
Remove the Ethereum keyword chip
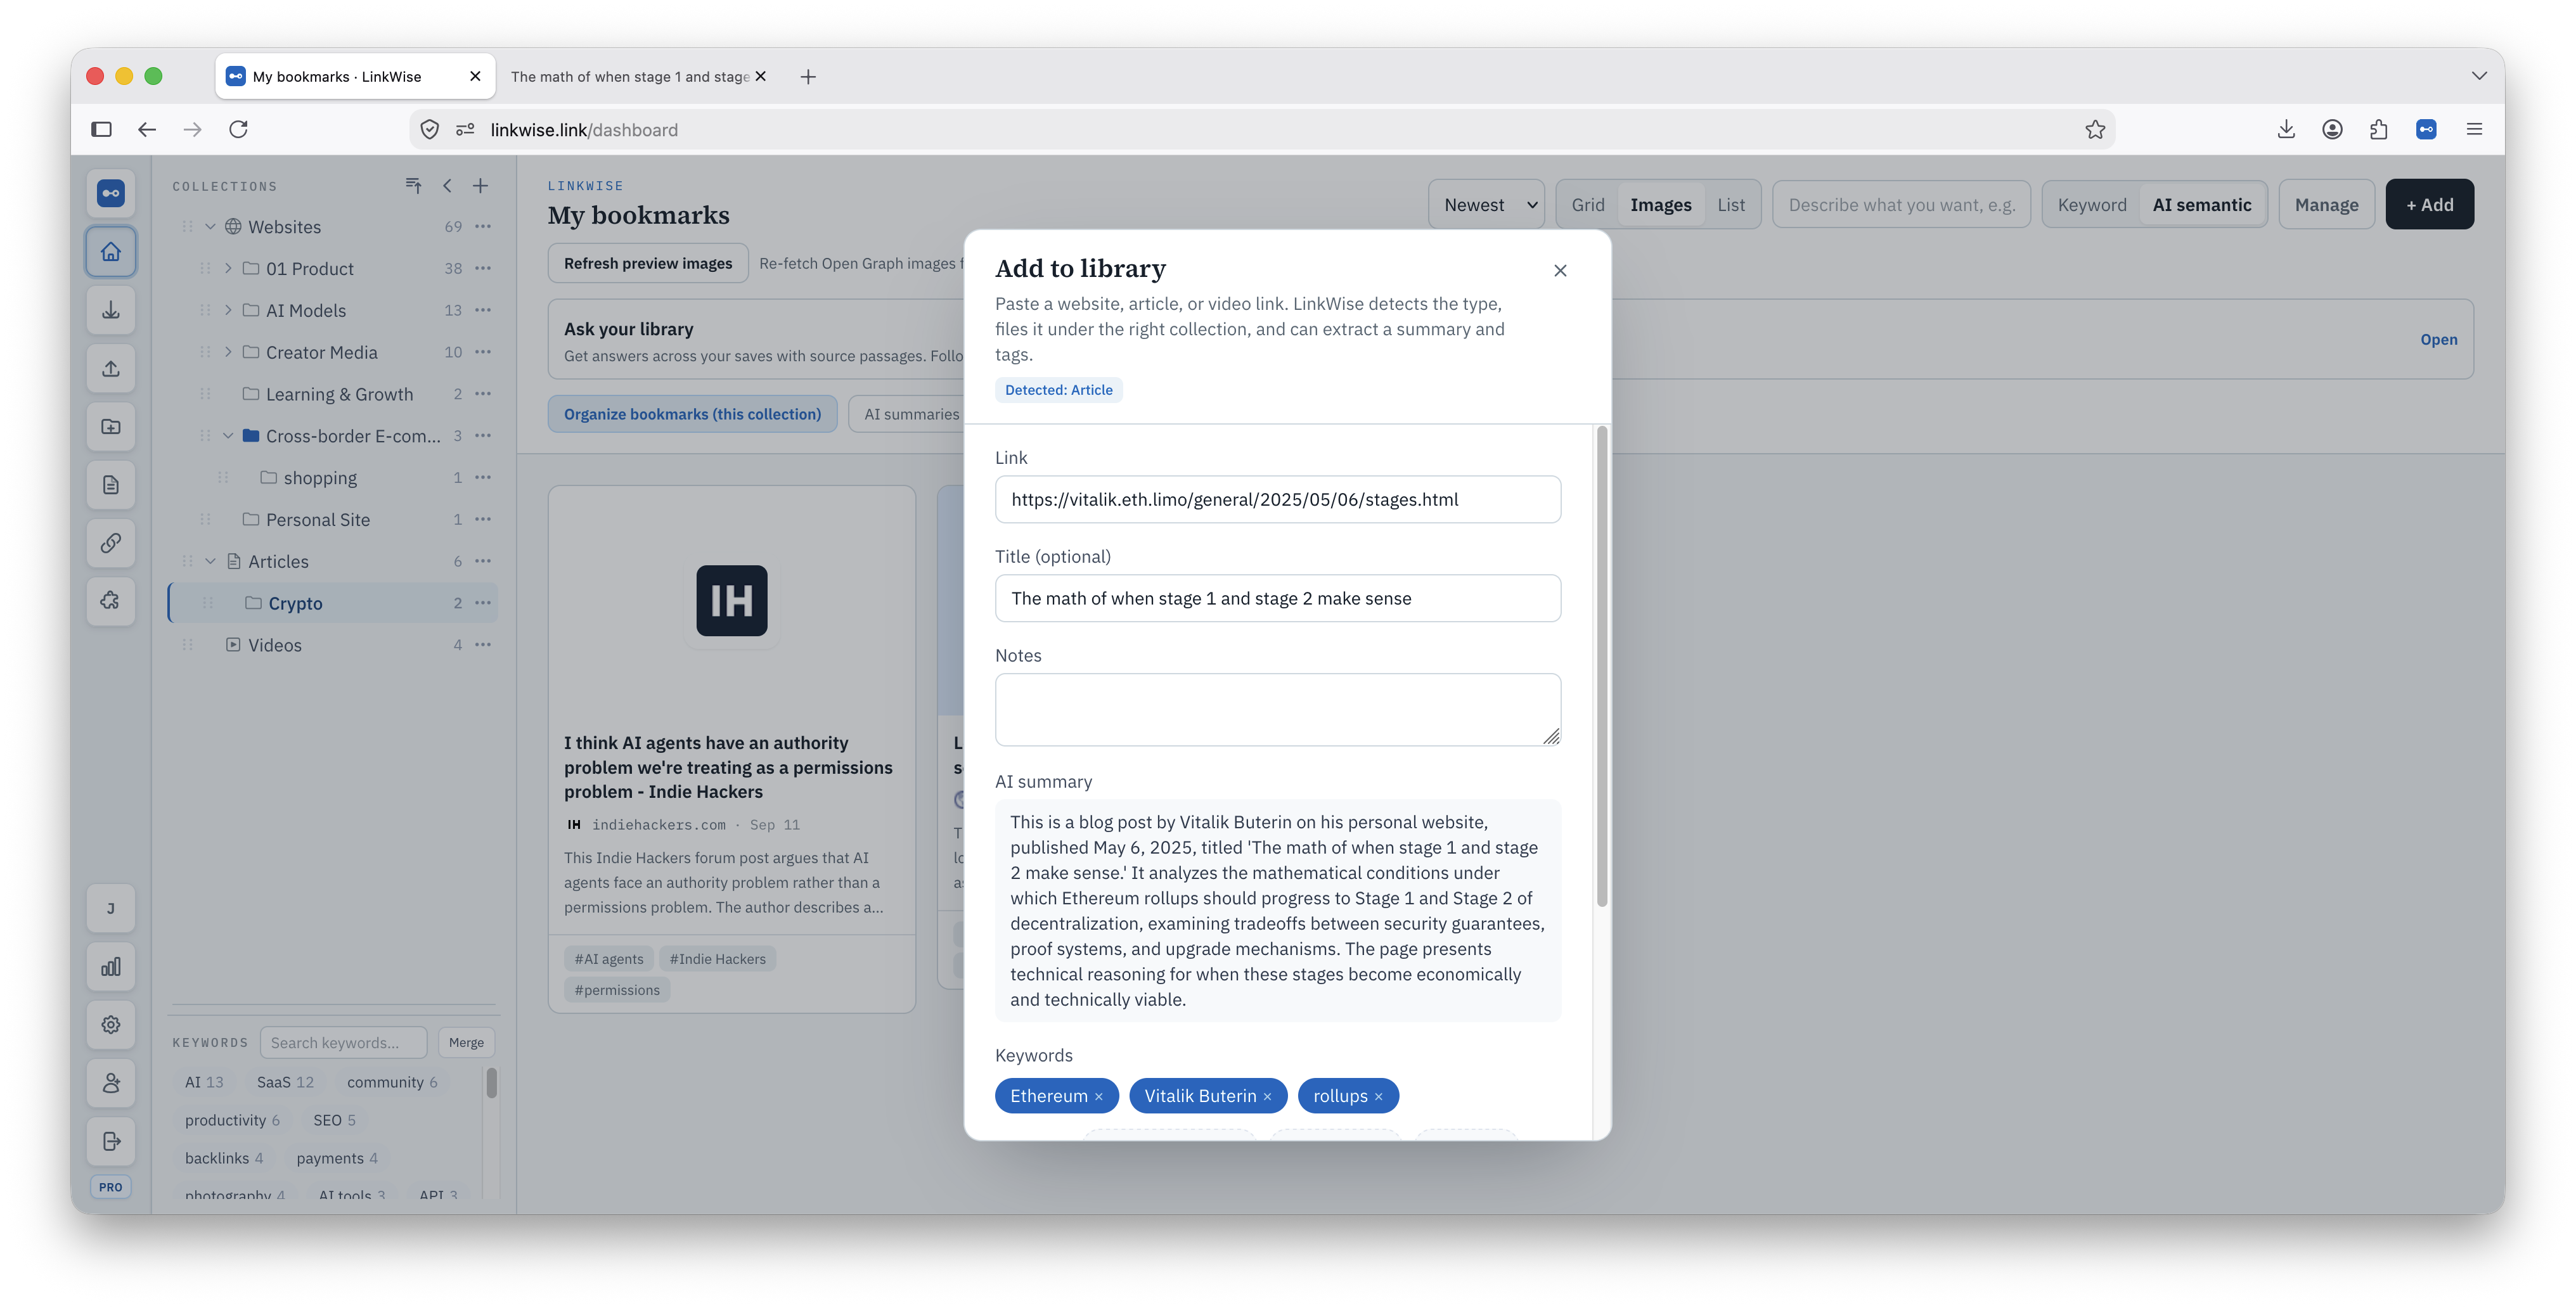(x=1099, y=1097)
